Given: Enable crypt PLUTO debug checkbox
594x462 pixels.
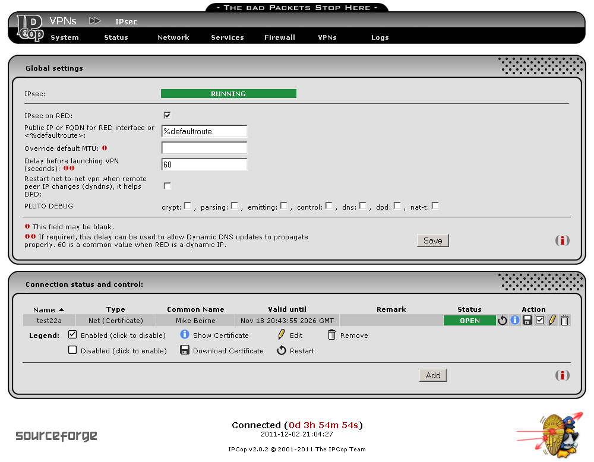Looking at the screenshot, I should 188,205.
